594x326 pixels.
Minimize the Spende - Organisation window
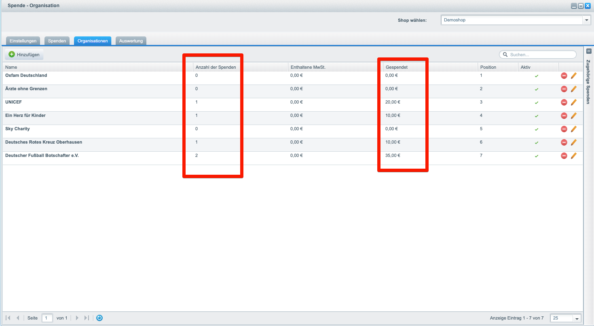(574, 6)
